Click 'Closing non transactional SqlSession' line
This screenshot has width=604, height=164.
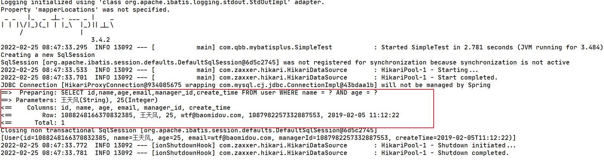pyautogui.click(x=188, y=130)
